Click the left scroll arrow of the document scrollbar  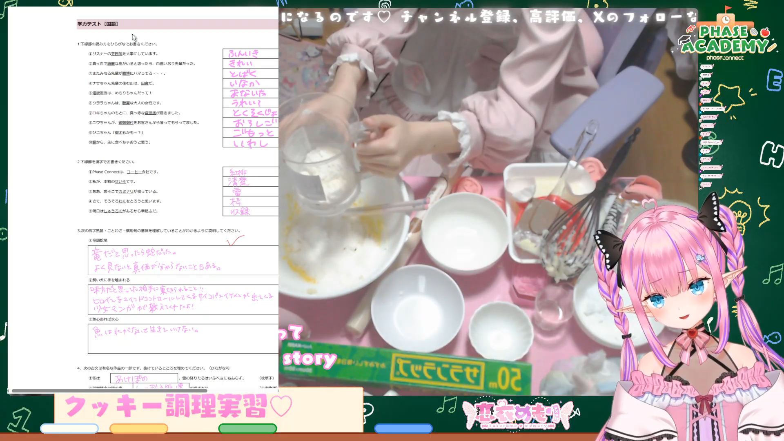click(9, 391)
